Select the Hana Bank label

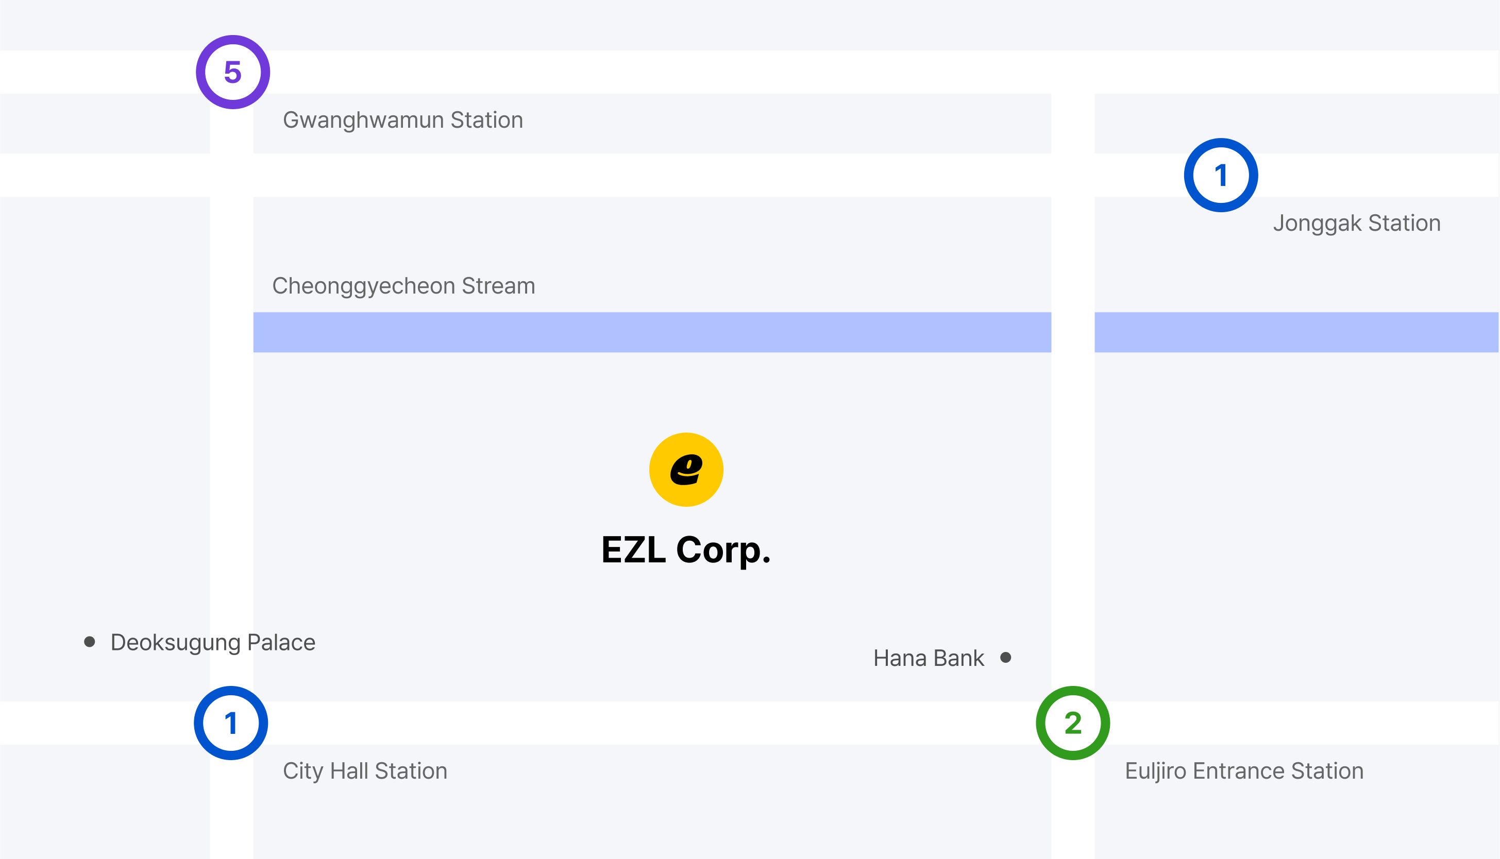929,658
